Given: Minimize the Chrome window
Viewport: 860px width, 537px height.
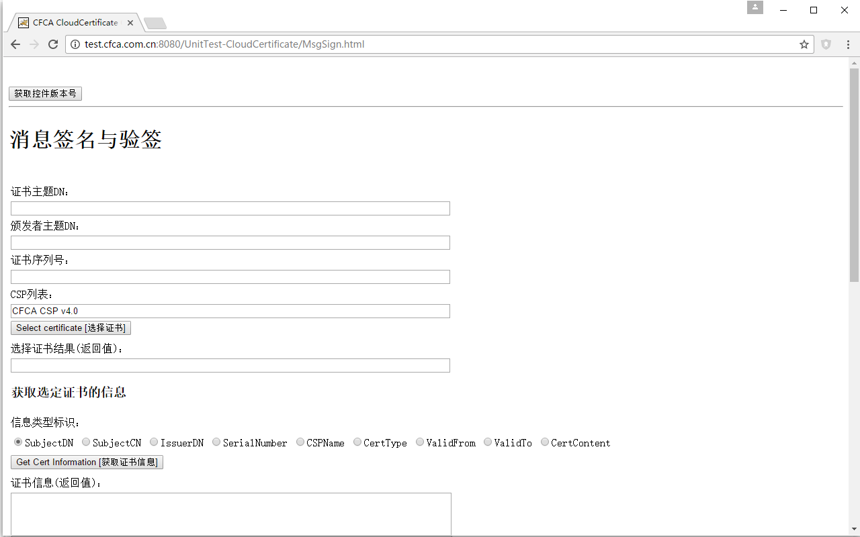Looking at the screenshot, I should click(x=783, y=10).
